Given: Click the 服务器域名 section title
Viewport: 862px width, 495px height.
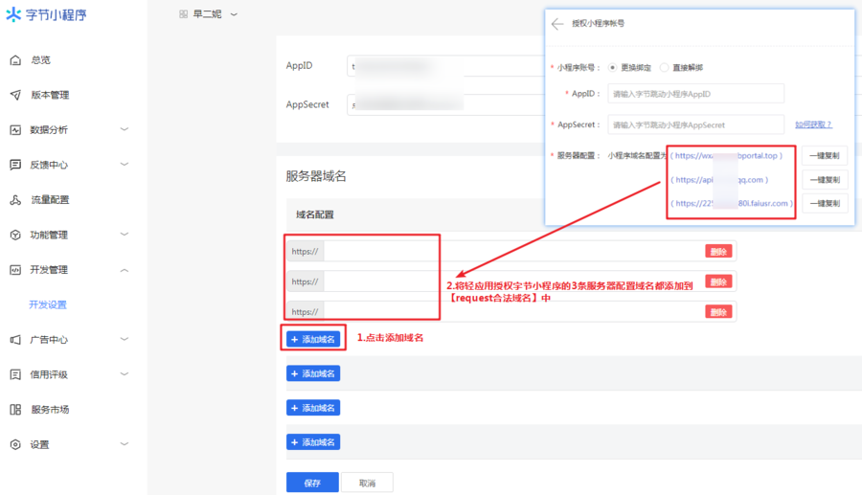Looking at the screenshot, I should coord(316,176).
